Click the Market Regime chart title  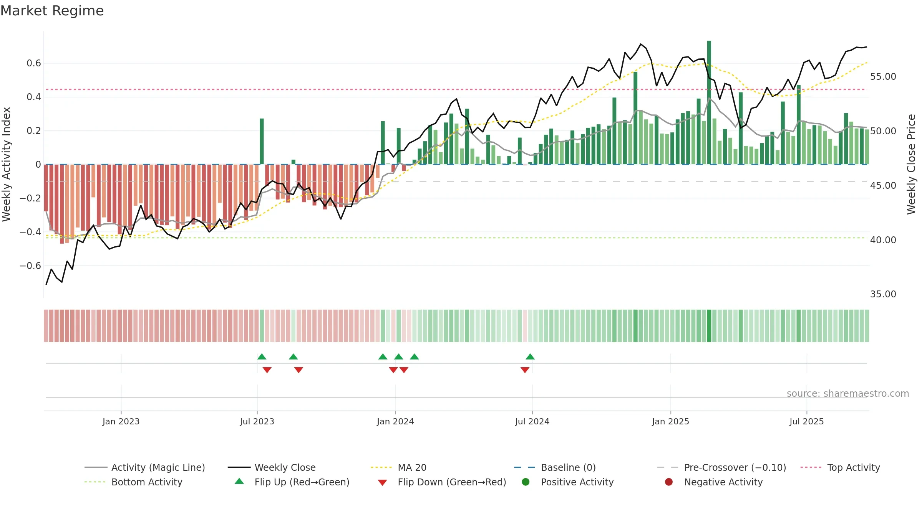pos(52,11)
